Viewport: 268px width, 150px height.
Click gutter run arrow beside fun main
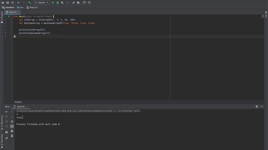click(x=8, y=16)
